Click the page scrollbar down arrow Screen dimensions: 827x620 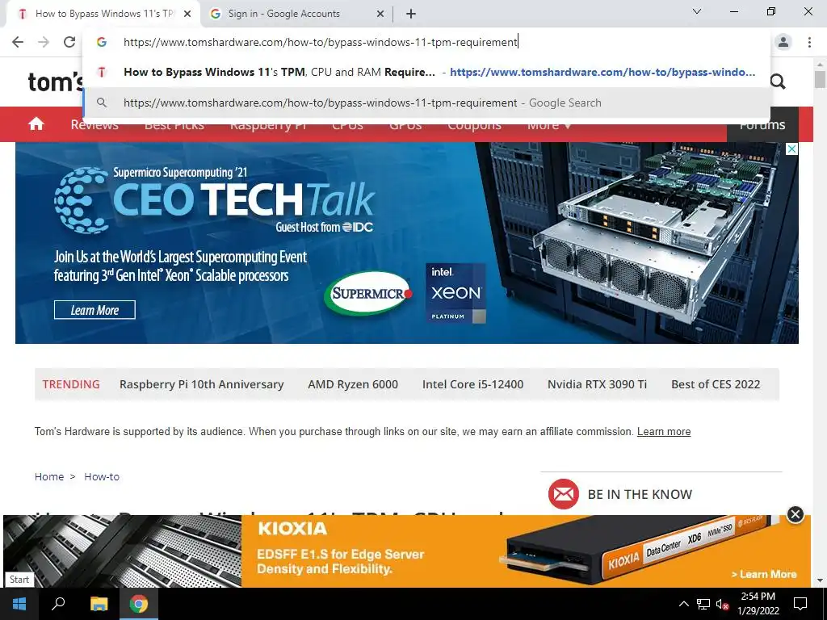point(820,580)
